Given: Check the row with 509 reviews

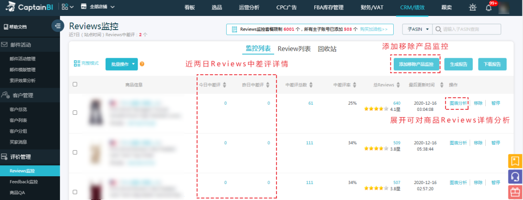Looking at the screenshot, I should click(75, 153).
